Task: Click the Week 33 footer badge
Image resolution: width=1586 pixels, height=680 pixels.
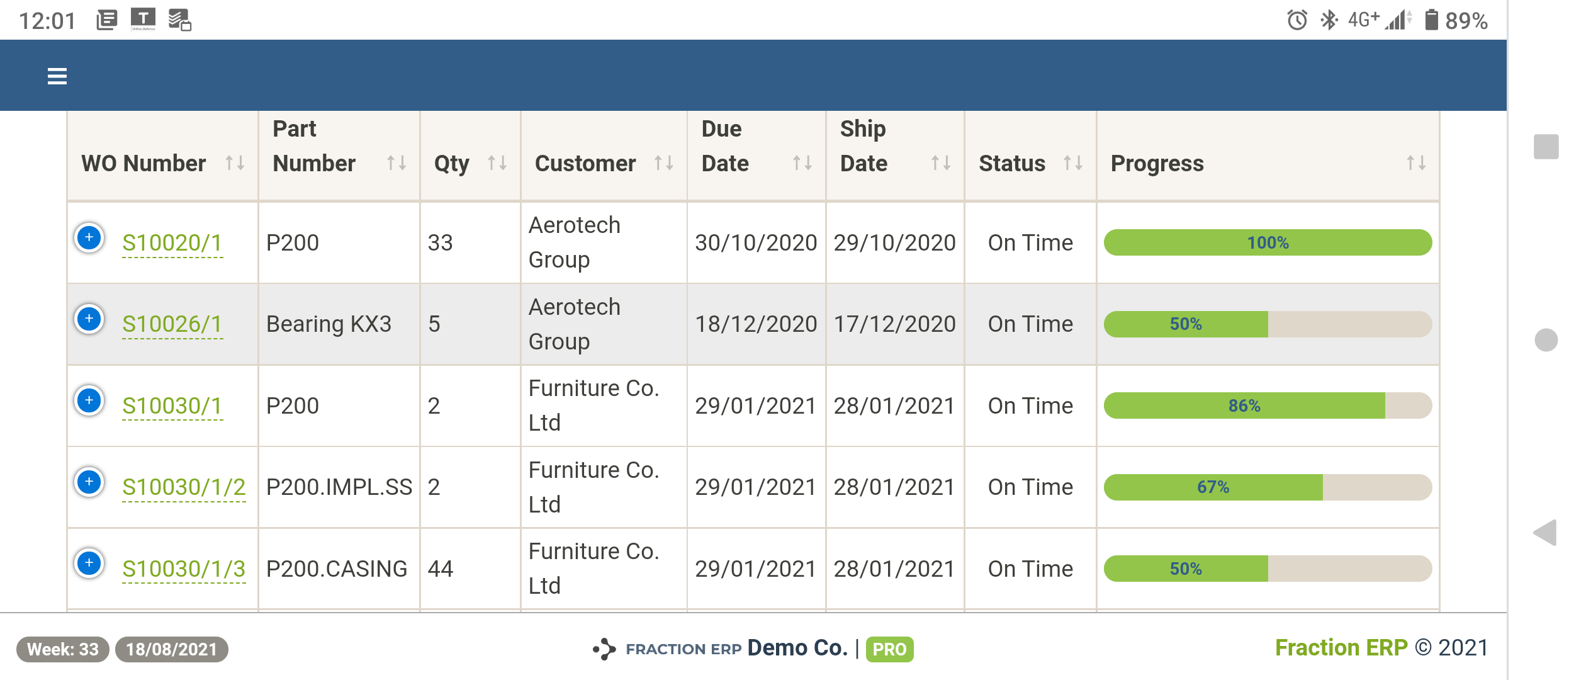Action: point(62,649)
